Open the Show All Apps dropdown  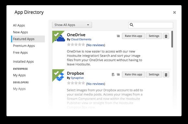[72, 25]
